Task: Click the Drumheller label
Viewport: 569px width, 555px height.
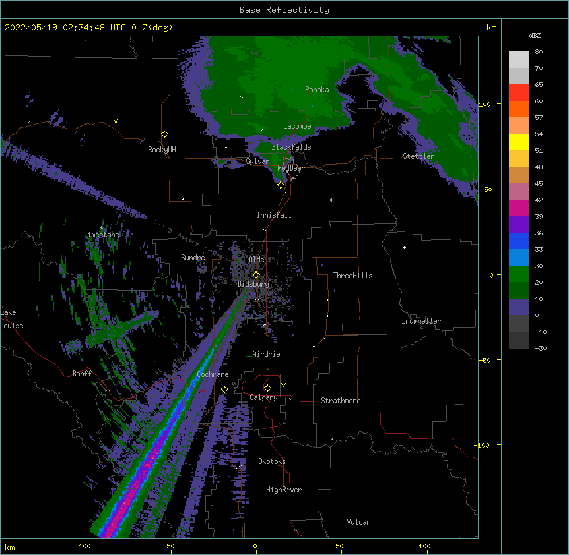Action: 421,321
